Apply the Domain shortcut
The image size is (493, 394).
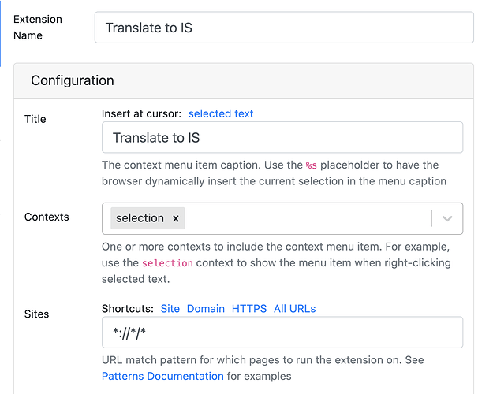click(206, 308)
